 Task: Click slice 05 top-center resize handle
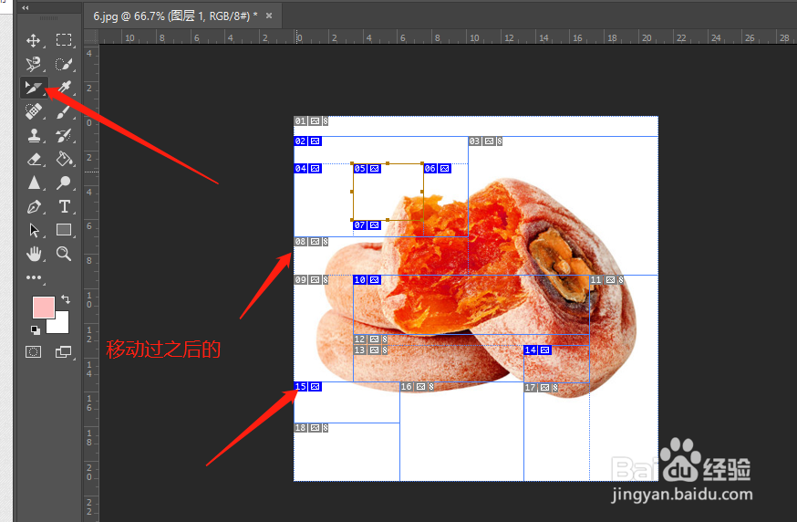click(388, 163)
